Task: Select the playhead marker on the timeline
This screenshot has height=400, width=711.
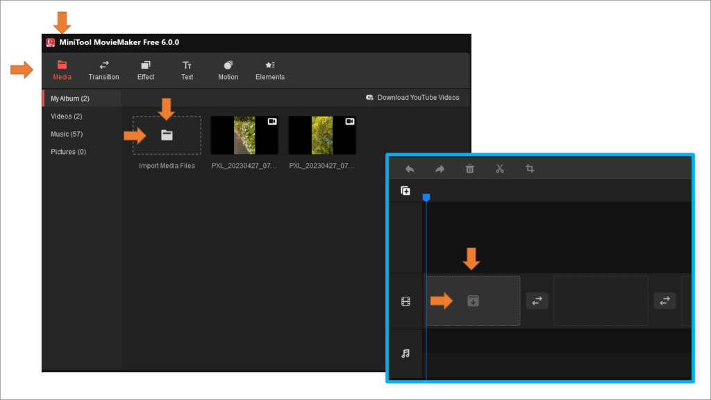Action: (426, 197)
